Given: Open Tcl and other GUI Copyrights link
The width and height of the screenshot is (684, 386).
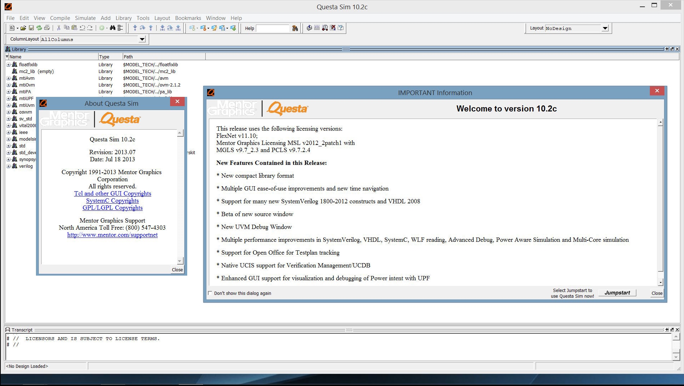Looking at the screenshot, I should pyautogui.click(x=112, y=193).
